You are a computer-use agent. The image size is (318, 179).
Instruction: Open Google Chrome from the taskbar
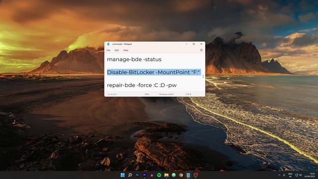pos(181,175)
